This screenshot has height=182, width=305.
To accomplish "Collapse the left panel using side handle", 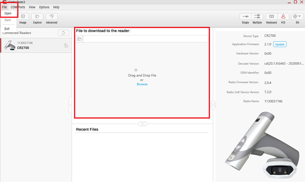I will click(70, 105).
